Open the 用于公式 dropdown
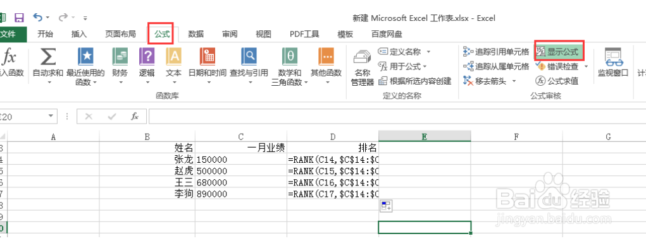 coord(402,66)
